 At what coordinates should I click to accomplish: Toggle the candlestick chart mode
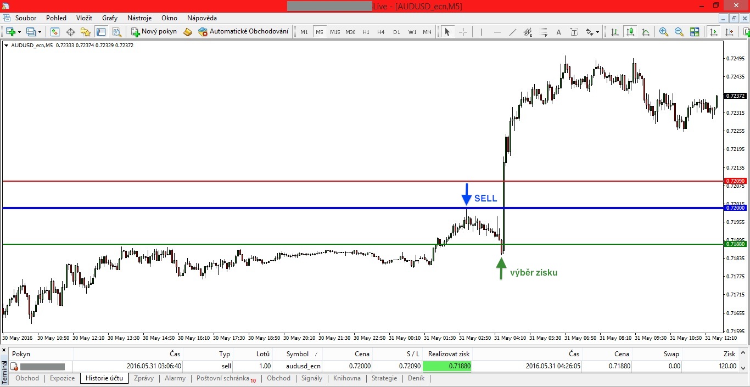(x=630, y=32)
